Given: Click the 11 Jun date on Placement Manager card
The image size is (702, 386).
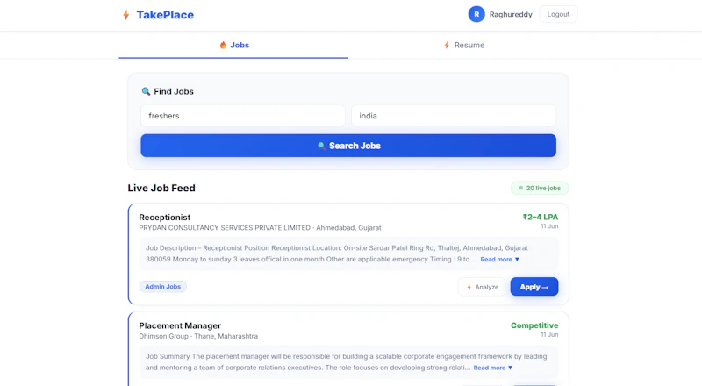Looking at the screenshot, I should tap(549, 335).
